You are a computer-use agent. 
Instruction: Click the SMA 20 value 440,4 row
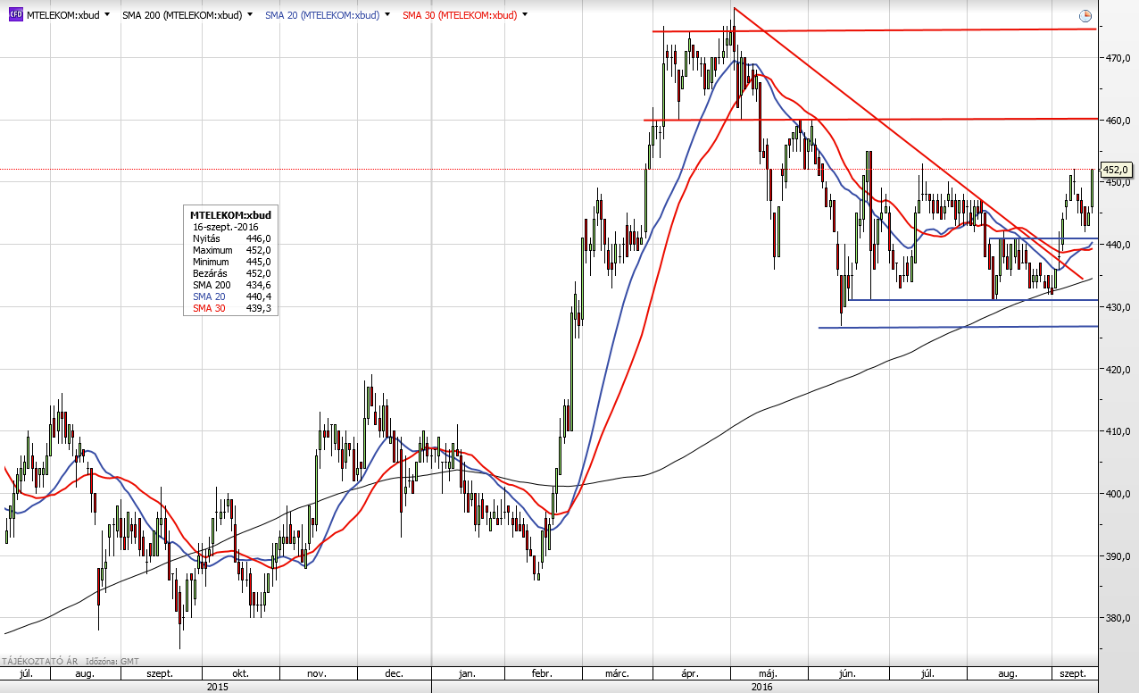[231, 296]
